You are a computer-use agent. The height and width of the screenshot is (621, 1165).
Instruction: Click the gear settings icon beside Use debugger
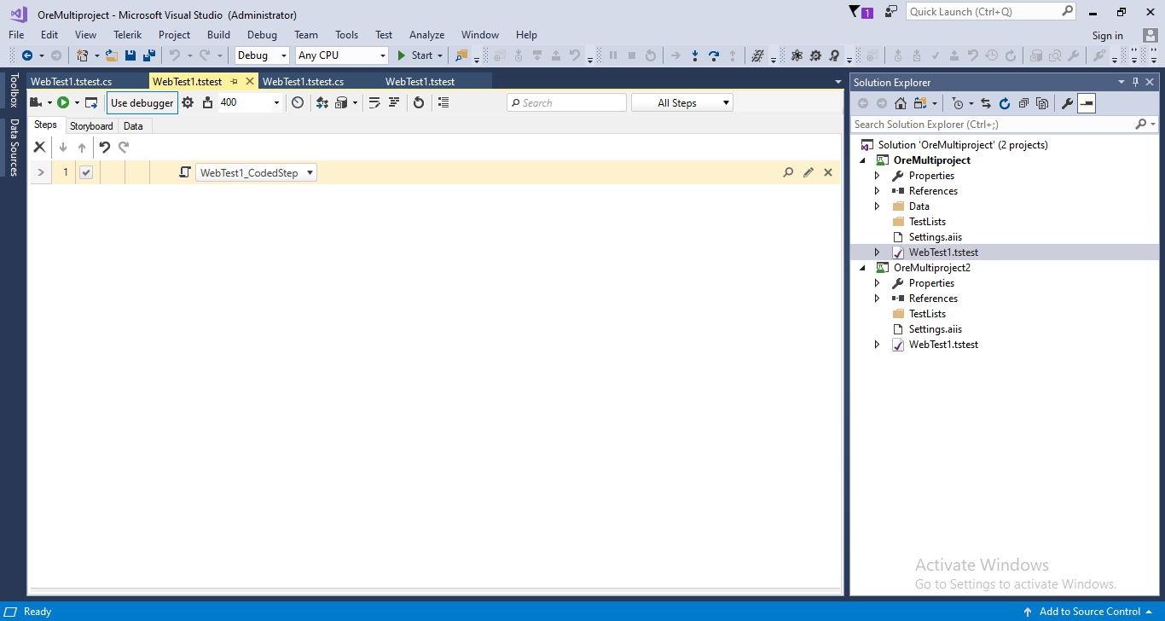tap(188, 103)
